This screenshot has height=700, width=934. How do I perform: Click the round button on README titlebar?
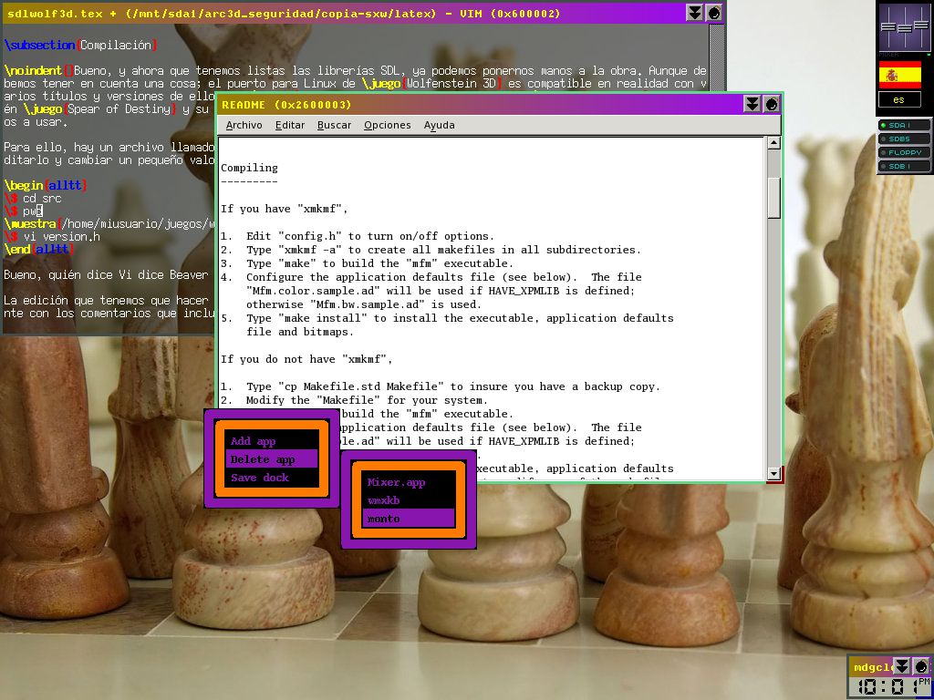[772, 104]
